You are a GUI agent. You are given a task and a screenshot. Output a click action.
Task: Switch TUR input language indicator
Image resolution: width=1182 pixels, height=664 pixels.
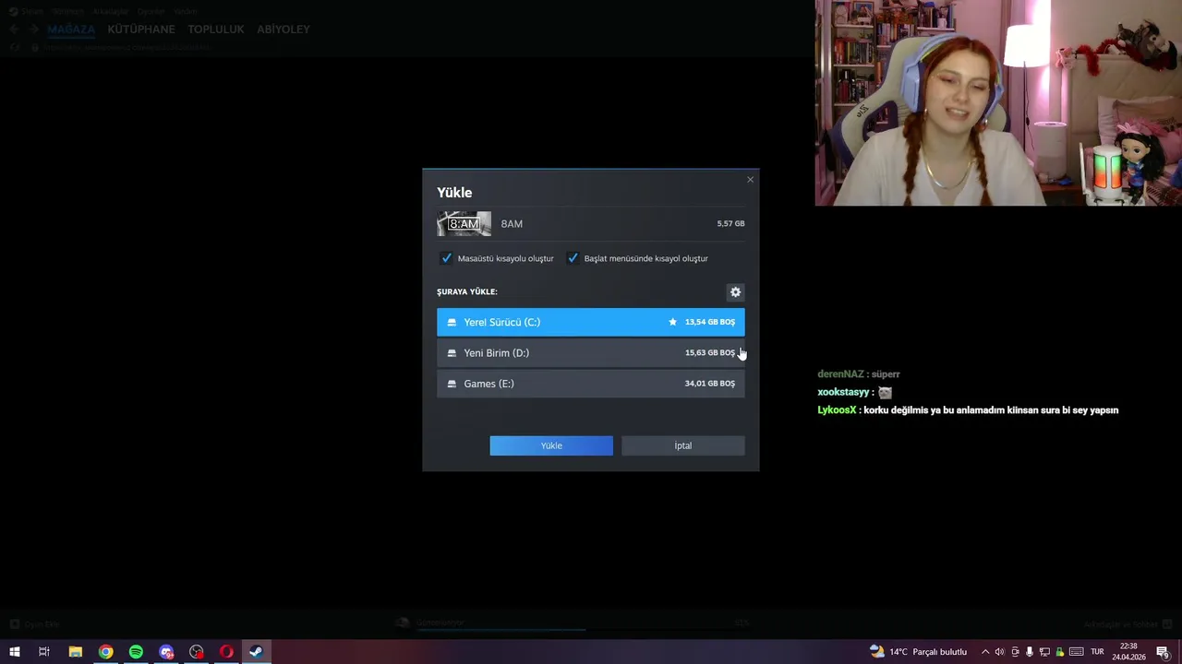coord(1098,652)
